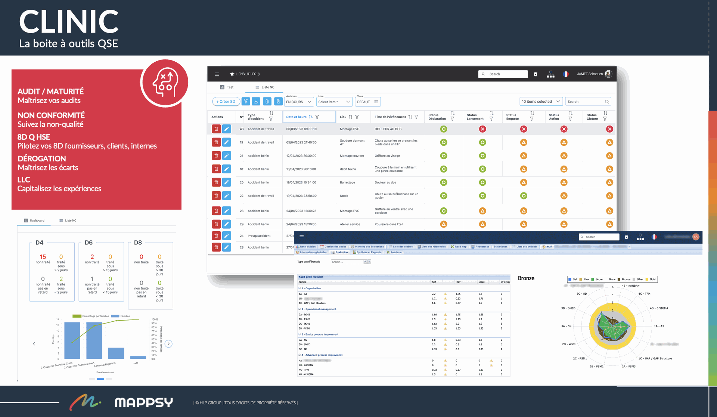Open the Archives EN COURS dropdown

tap(298, 101)
